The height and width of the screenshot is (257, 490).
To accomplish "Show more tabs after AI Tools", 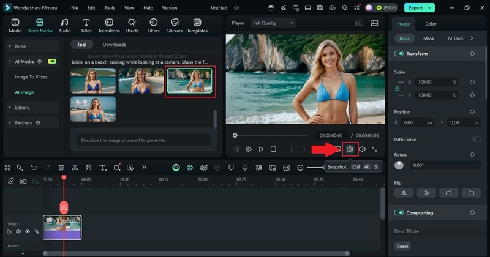I will pos(472,39).
